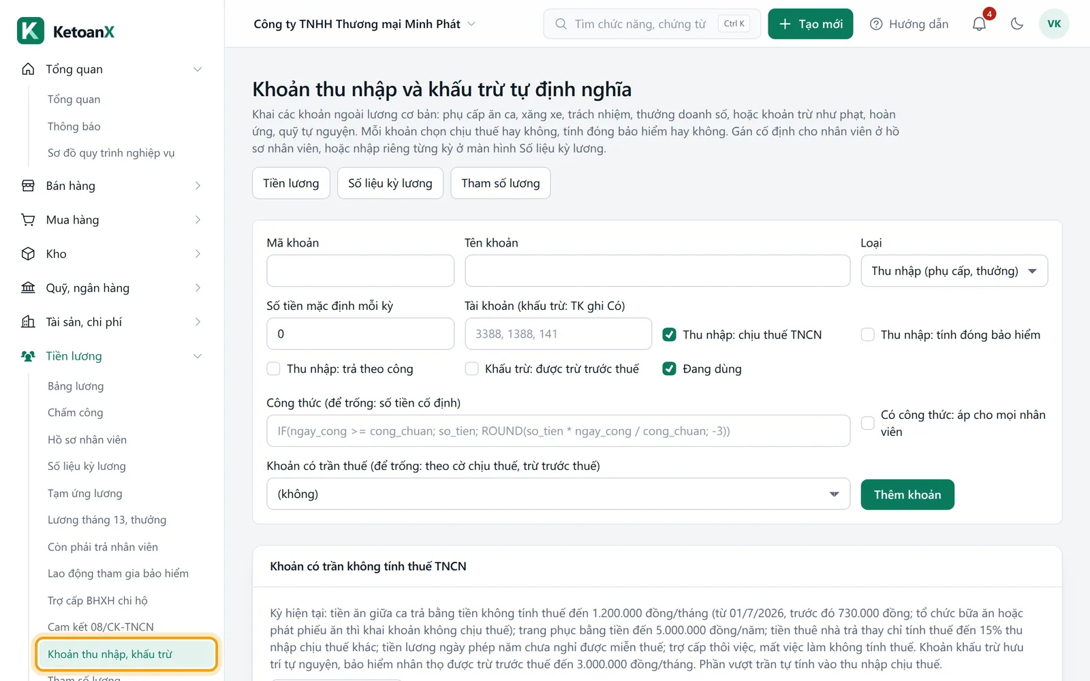This screenshot has height=681, width=1090.
Task: Uncheck the Đang dùng checkbox
Action: point(670,368)
